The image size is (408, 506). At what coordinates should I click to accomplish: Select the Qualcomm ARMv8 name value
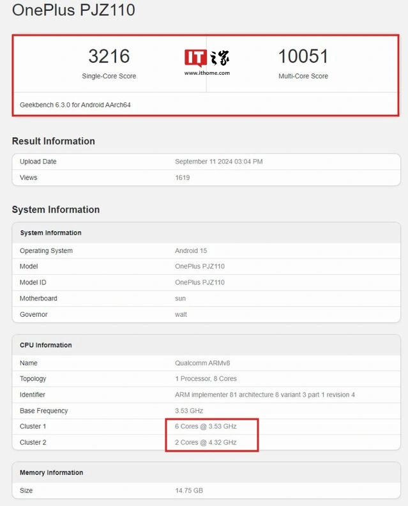coord(202,363)
